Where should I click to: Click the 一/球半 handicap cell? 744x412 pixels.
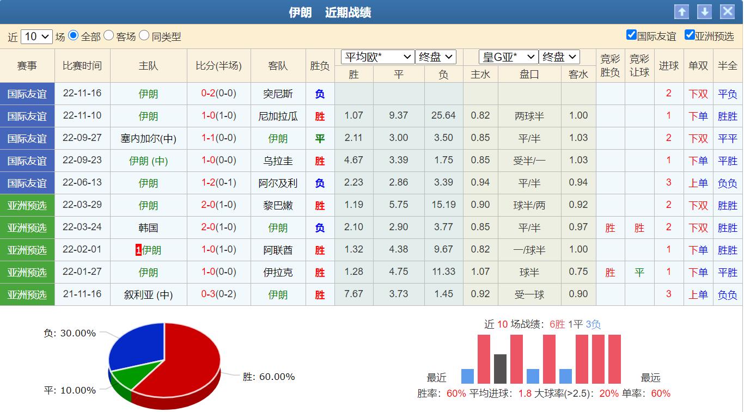tap(529, 250)
